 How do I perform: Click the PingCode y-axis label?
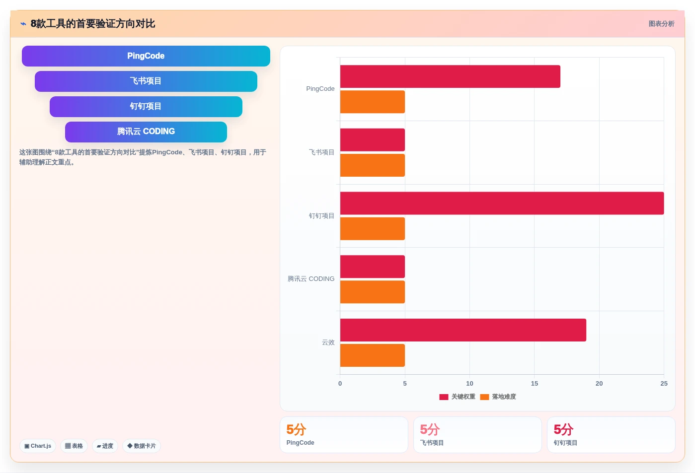pyautogui.click(x=320, y=89)
